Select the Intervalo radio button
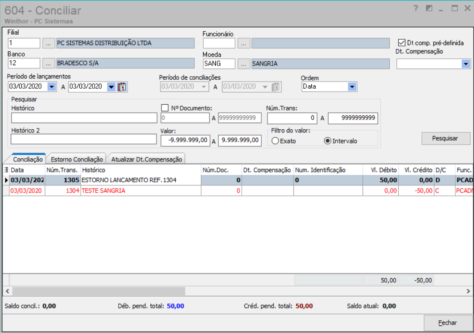 tap(327, 141)
